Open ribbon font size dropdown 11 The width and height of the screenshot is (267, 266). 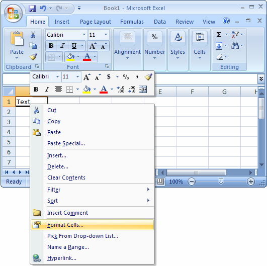[x=106, y=35]
